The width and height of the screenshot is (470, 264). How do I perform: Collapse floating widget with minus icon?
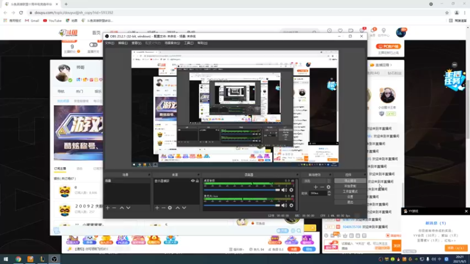[454, 65]
